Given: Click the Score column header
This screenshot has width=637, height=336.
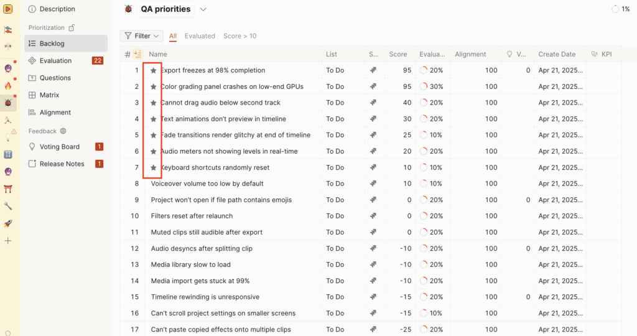Looking at the screenshot, I should (x=398, y=54).
